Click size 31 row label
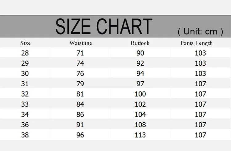The width and height of the screenshot is (231, 151). point(25,84)
